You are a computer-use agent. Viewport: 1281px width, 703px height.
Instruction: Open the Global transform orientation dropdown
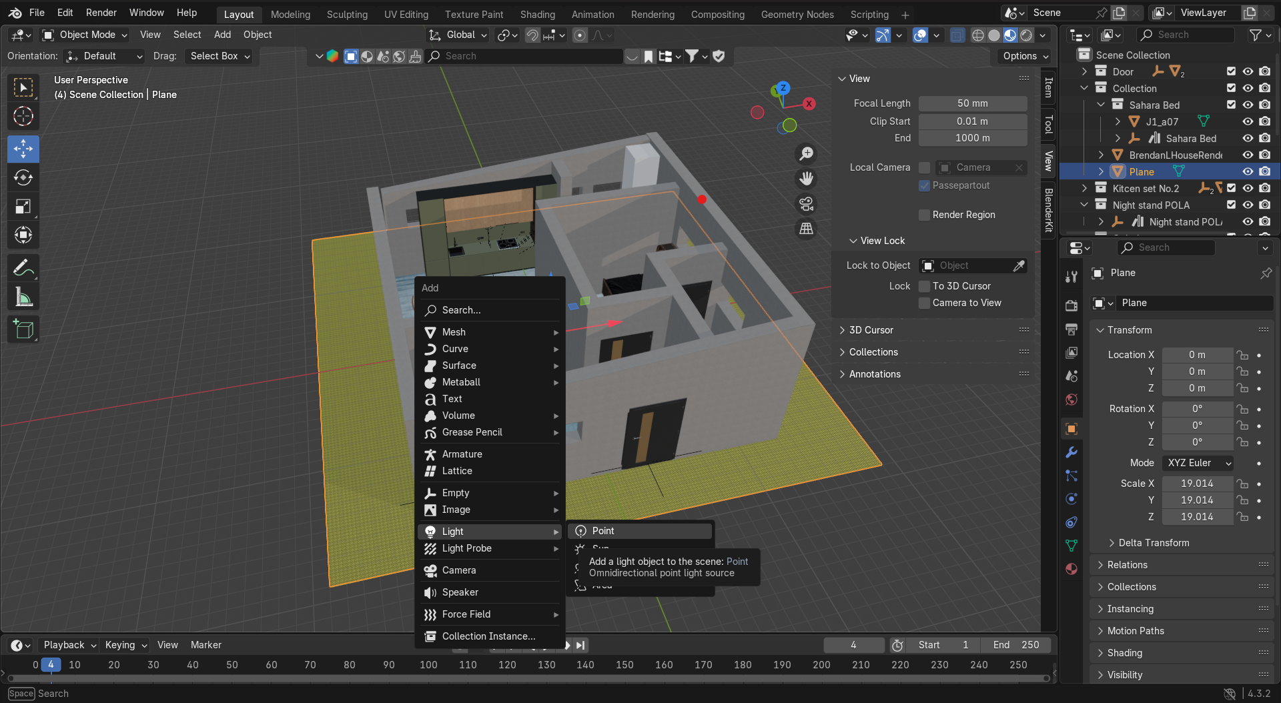click(458, 35)
